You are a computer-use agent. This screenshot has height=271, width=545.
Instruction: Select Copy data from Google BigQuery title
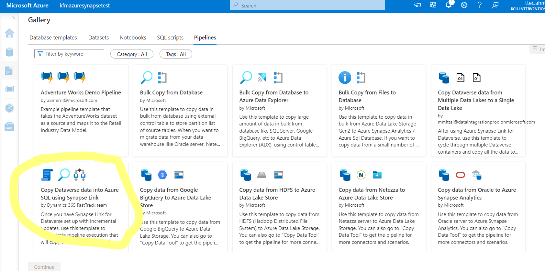175,198
